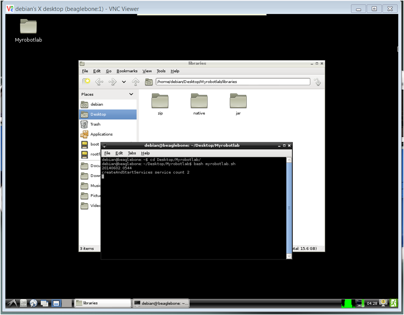
Task: Click the CPU usage monitor graph
Action: [348, 303]
